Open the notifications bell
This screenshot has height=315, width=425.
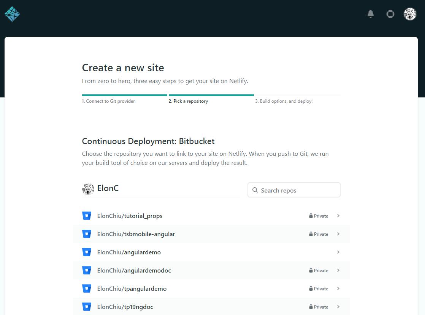[371, 14]
